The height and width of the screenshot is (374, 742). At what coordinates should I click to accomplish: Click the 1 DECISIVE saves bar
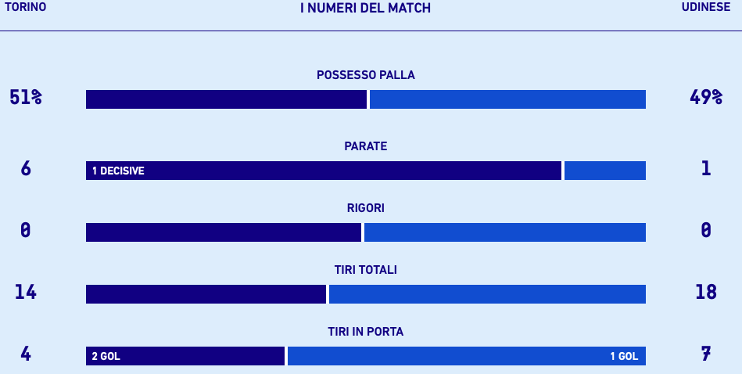point(324,171)
